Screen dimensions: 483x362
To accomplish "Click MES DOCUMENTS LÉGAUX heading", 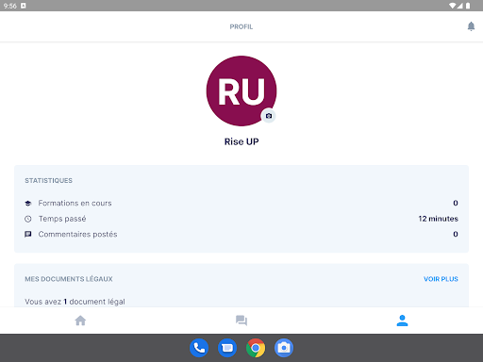I will [x=69, y=279].
